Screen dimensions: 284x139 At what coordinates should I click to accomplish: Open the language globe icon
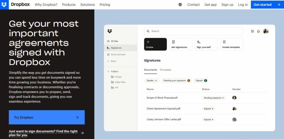pyautogui.click(x=180, y=5)
